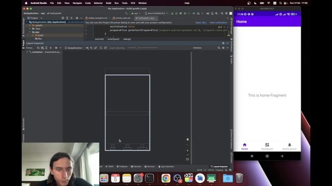The width and height of the screenshot is (332, 186).
Task: Tap the Notifications tab in the phone app
Action: (289, 146)
